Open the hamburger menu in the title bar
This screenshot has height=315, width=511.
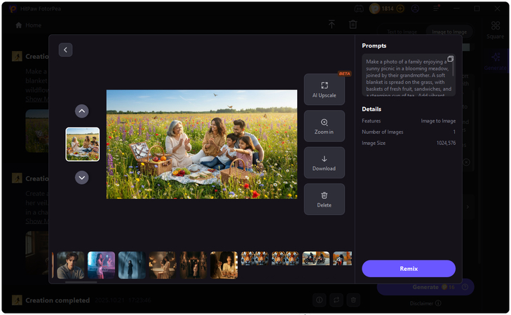click(x=436, y=8)
